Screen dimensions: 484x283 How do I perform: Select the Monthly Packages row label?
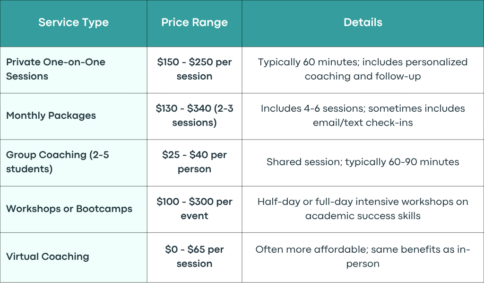51,115
